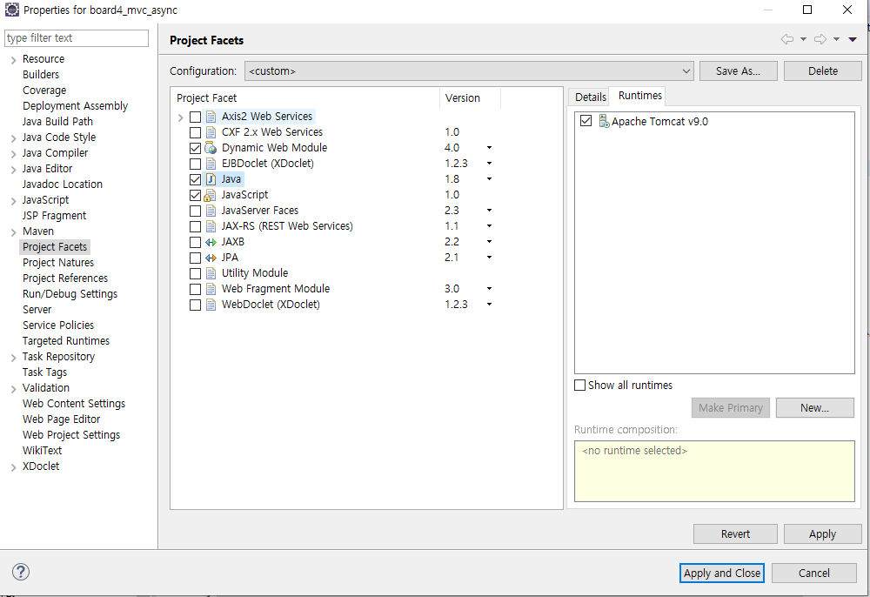Image resolution: width=870 pixels, height=597 pixels.
Task: Click the EJBDoclet (XDoclet) facet icon
Action: pos(211,164)
